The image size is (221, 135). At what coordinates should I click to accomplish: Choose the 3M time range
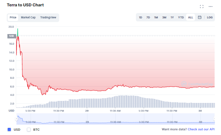click(x=164, y=17)
